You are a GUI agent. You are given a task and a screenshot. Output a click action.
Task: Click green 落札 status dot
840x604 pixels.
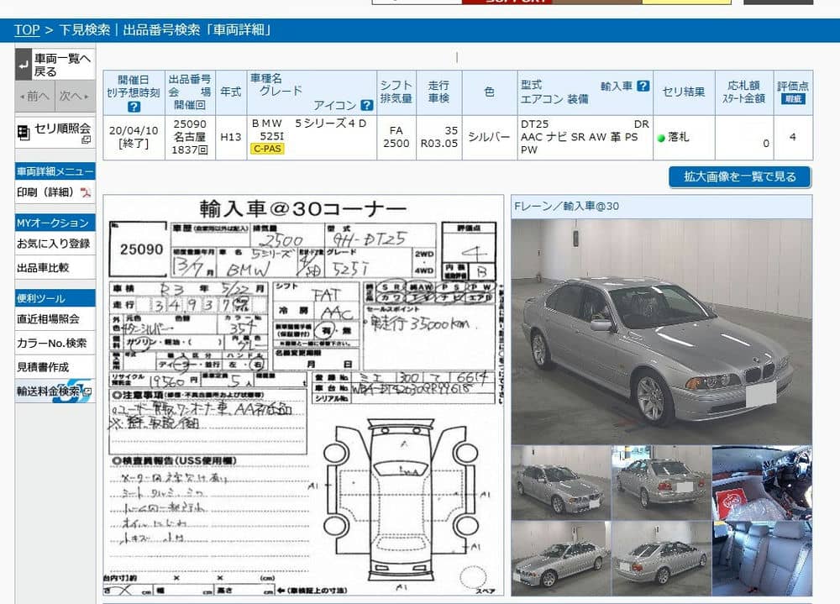point(661,139)
